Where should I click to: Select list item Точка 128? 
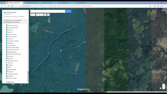pyautogui.click(x=10, y=56)
